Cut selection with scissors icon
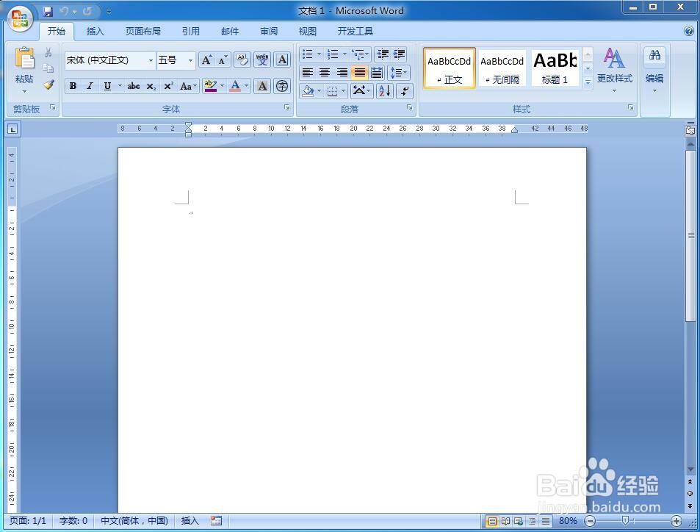 point(48,53)
